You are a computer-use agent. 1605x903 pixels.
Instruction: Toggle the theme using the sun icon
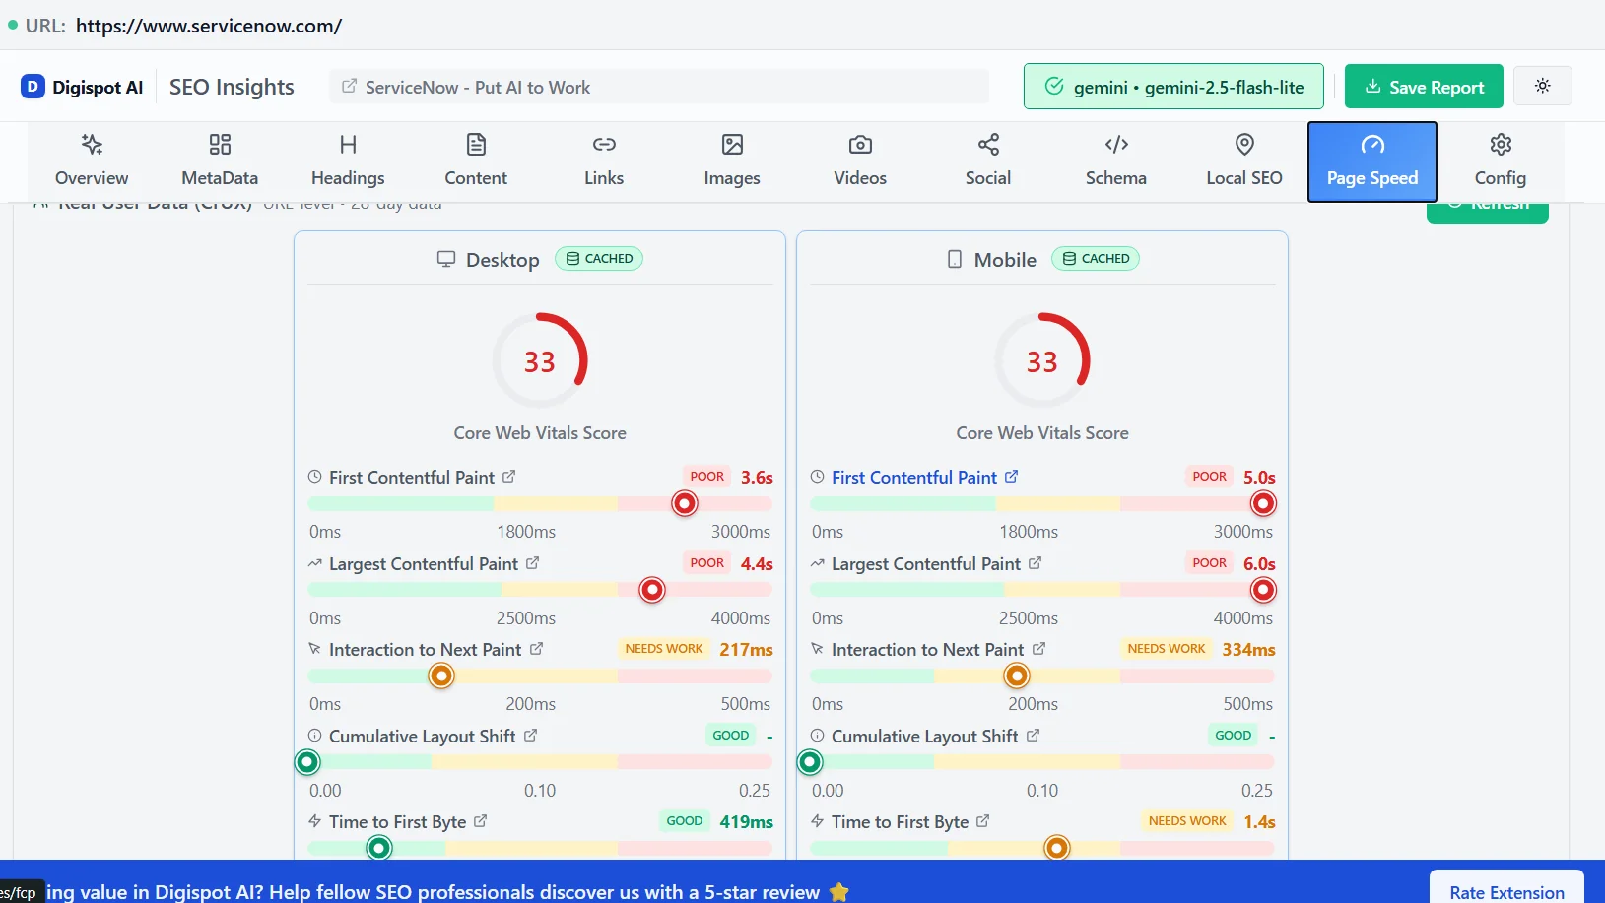[1542, 86]
